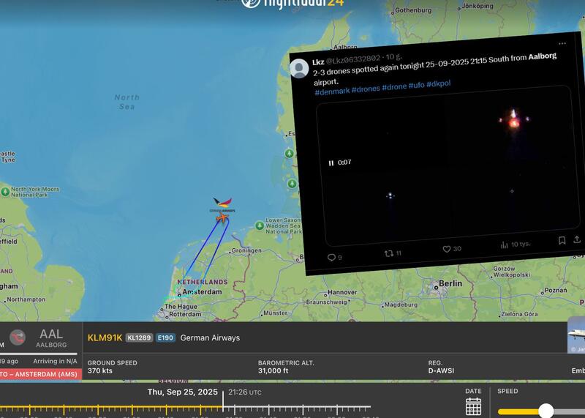Click the North York Moors park marker

(x=5, y=192)
